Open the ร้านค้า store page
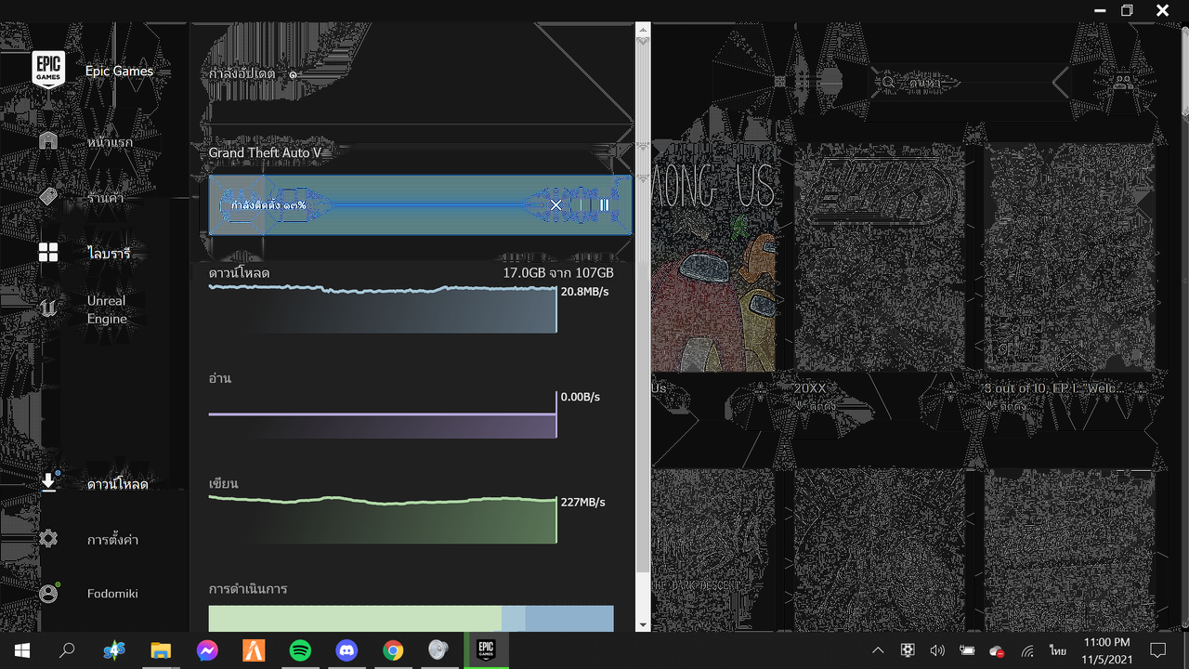The height and width of the screenshot is (669, 1189). tap(105, 198)
